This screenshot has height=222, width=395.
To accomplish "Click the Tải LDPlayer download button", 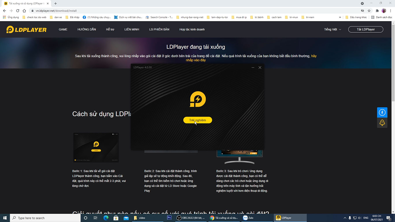I will click(x=366, y=29).
